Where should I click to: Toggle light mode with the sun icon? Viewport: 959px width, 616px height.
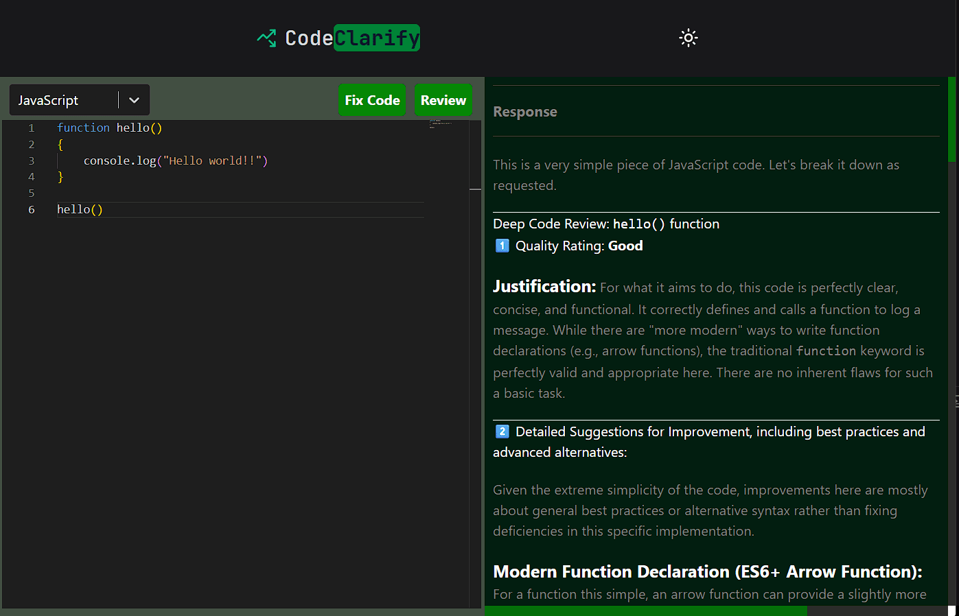coord(688,38)
